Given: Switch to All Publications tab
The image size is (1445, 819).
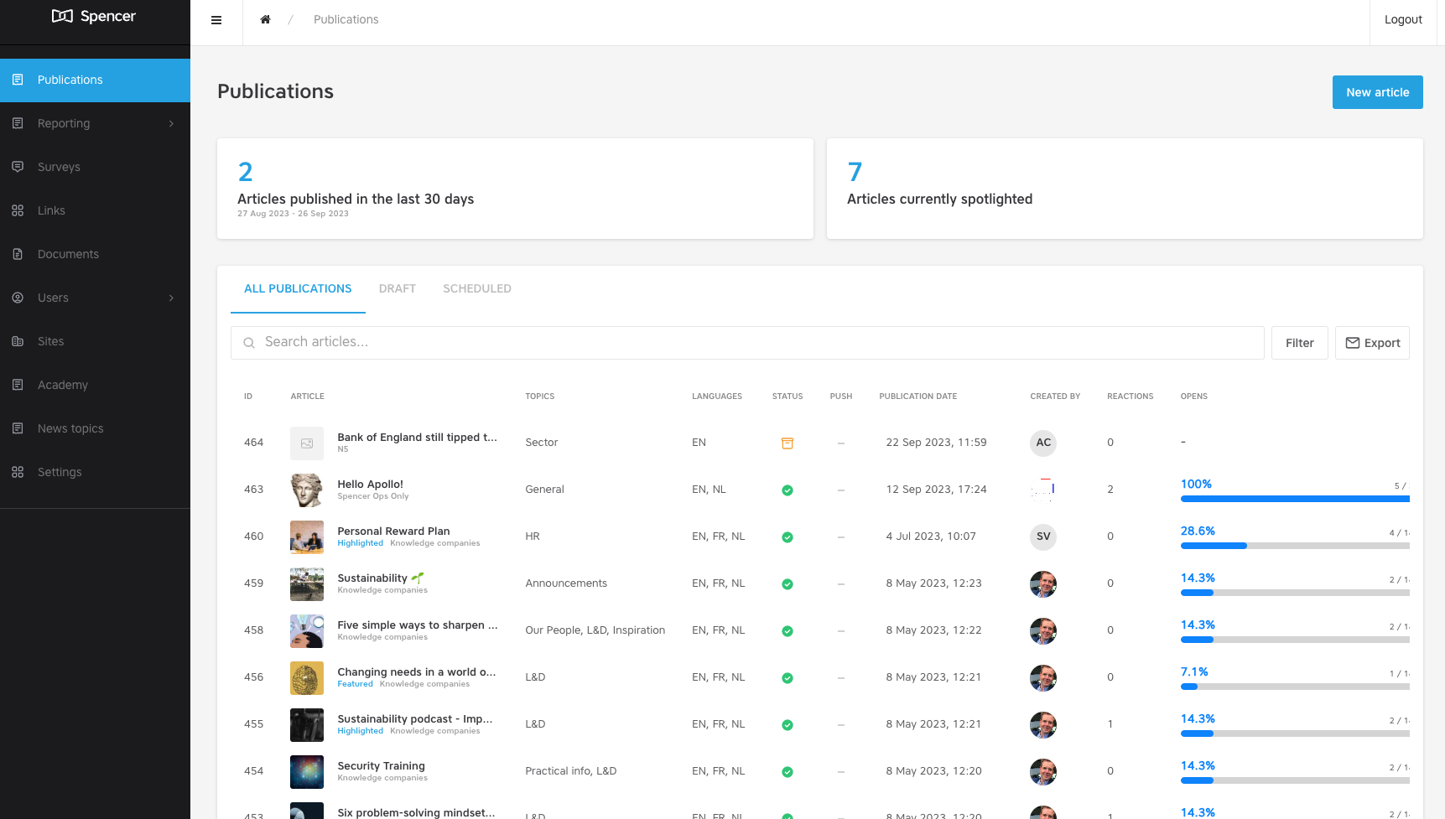Looking at the screenshot, I should coord(298,288).
